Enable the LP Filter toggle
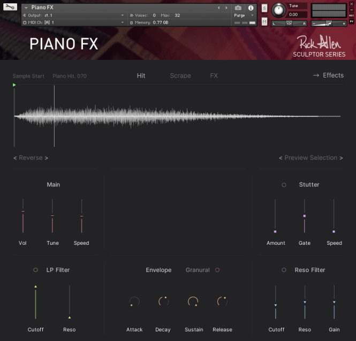Viewport: 356px width, 341px height. [x=35, y=270]
